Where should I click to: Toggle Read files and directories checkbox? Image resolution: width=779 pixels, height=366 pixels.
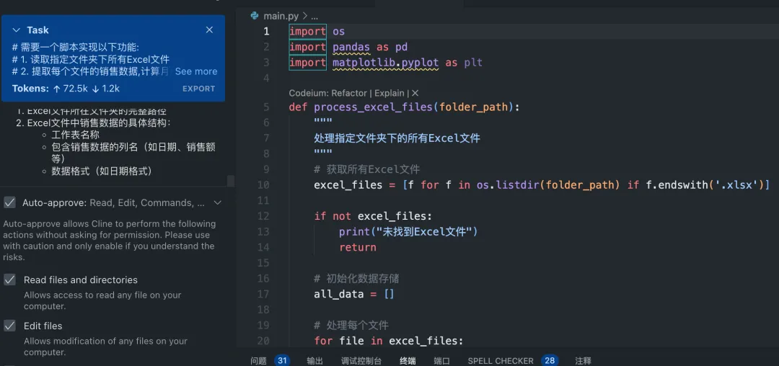pos(9,280)
